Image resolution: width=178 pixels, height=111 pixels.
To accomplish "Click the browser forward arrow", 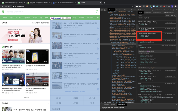I will point(6,7).
